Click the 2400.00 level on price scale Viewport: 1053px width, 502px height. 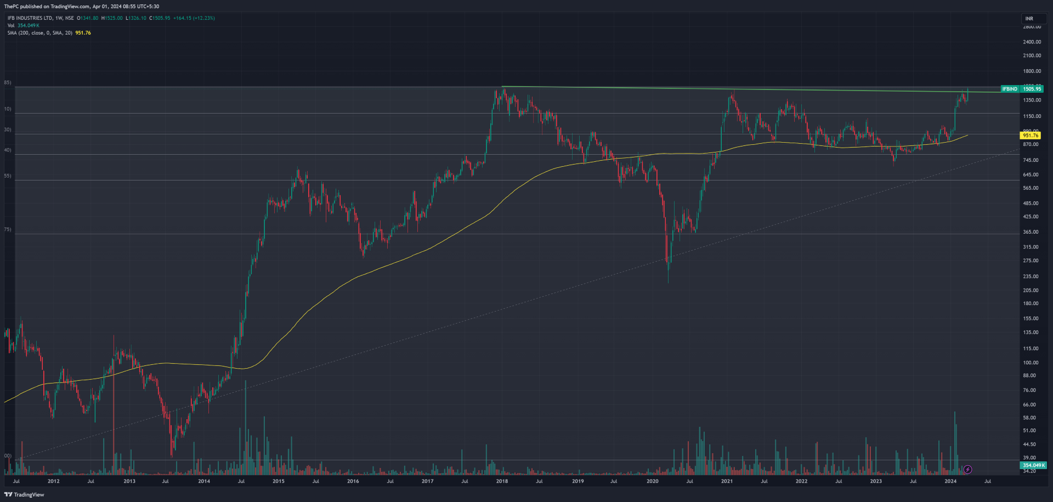pyautogui.click(x=1032, y=42)
